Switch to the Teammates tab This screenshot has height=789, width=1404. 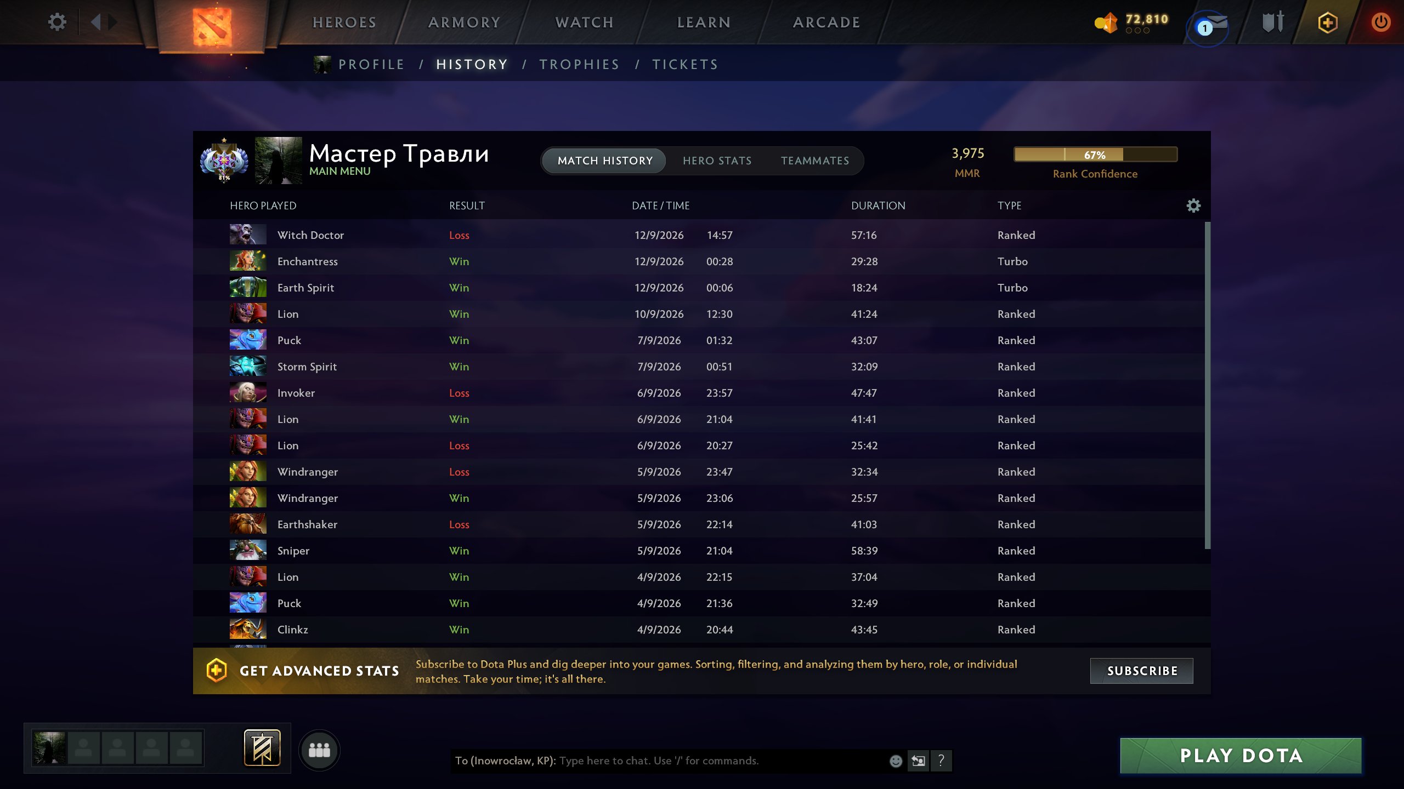[815, 161]
